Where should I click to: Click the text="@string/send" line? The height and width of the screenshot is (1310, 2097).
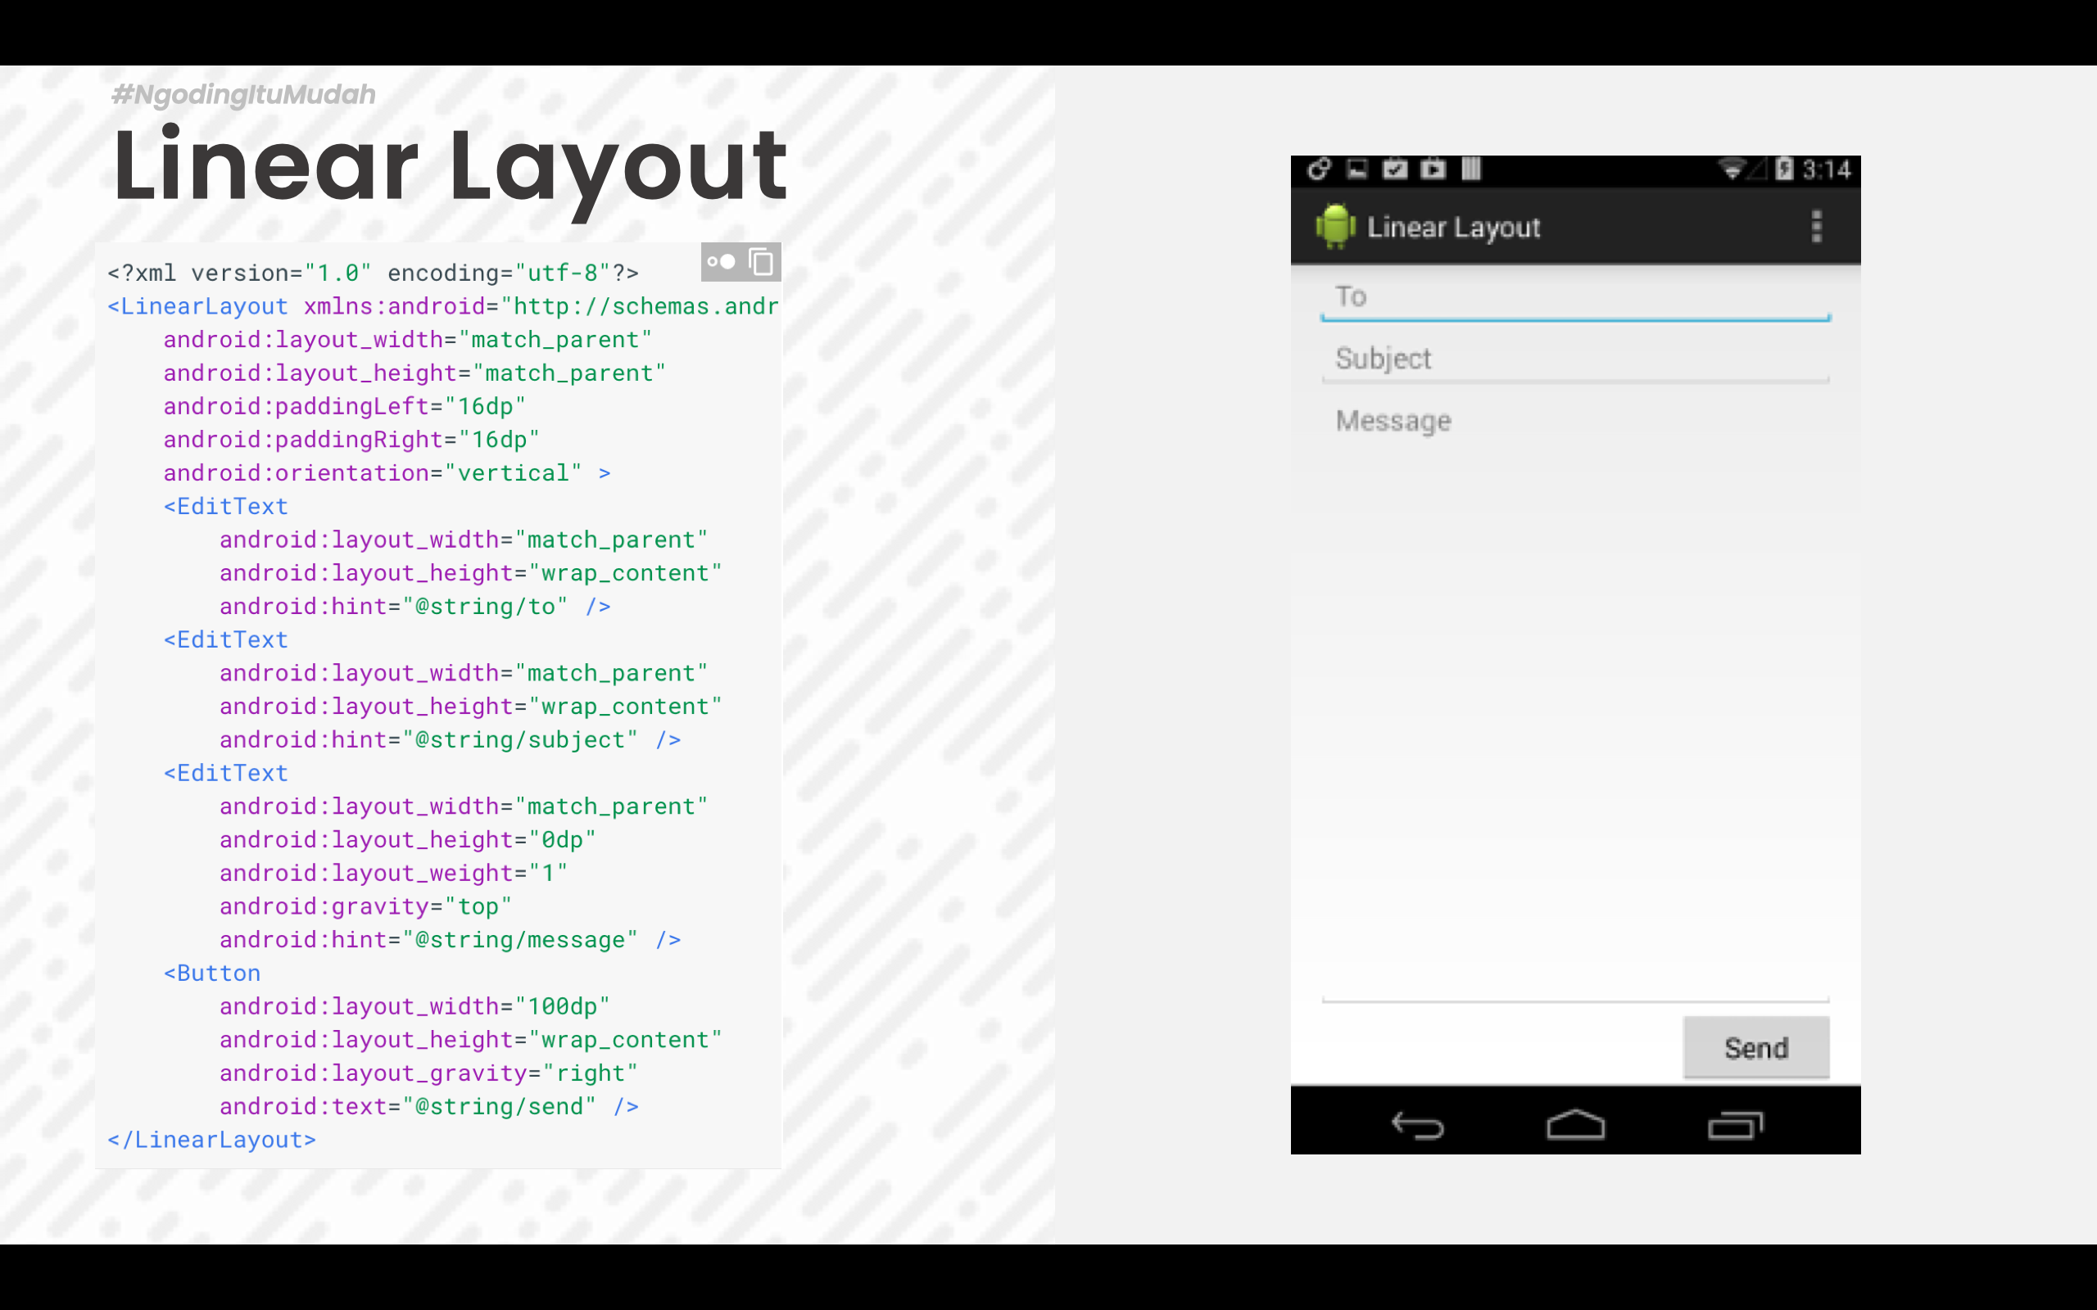click(429, 1106)
